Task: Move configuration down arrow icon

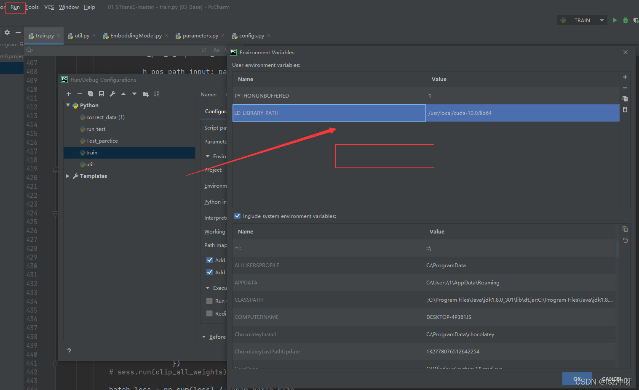Action: (134, 94)
